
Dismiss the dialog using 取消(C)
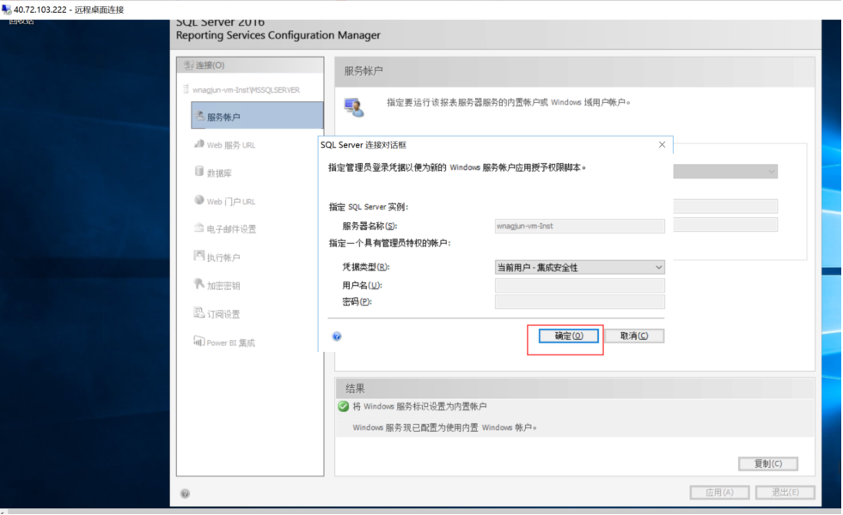tap(635, 335)
